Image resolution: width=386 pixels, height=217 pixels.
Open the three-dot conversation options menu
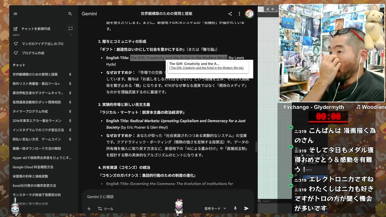[x=239, y=14]
